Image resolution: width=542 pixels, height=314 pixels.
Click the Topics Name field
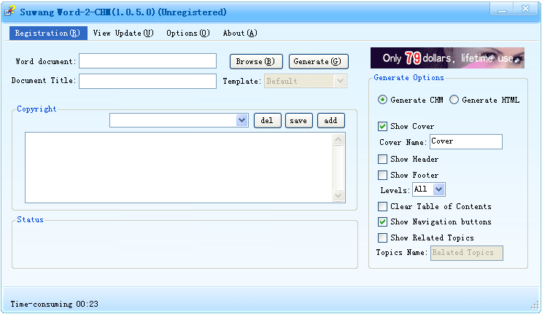(x=467, y=253)
